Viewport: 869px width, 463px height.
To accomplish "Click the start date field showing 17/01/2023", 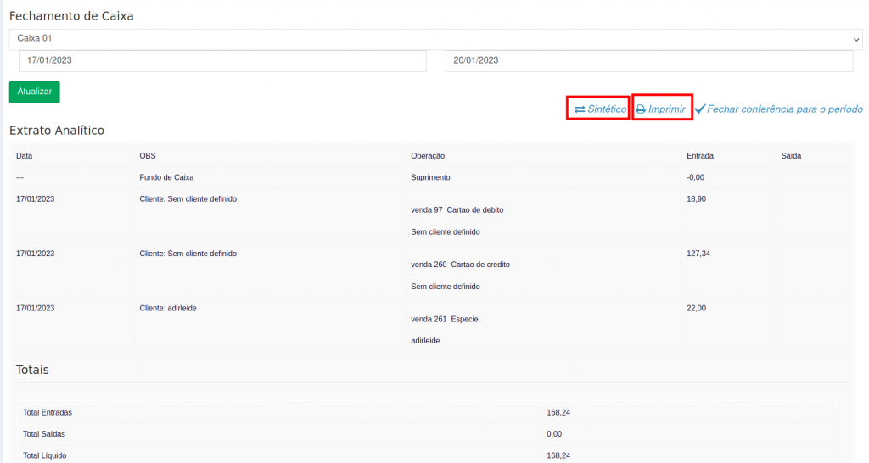I will click(222, 61).
